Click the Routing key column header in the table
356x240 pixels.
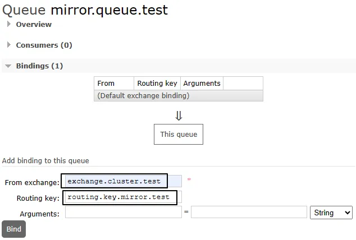click(157, 83)
